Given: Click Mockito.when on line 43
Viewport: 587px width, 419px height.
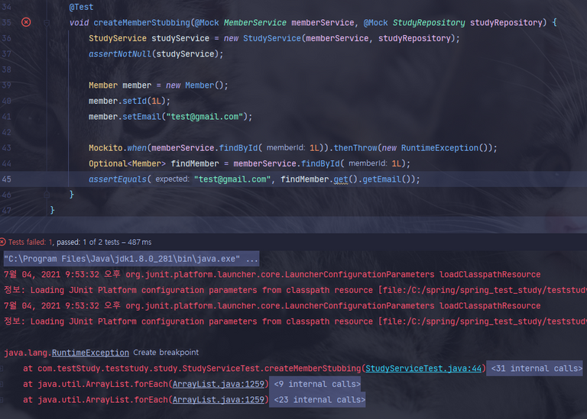Looking at the screenshot, I should 118,148.
